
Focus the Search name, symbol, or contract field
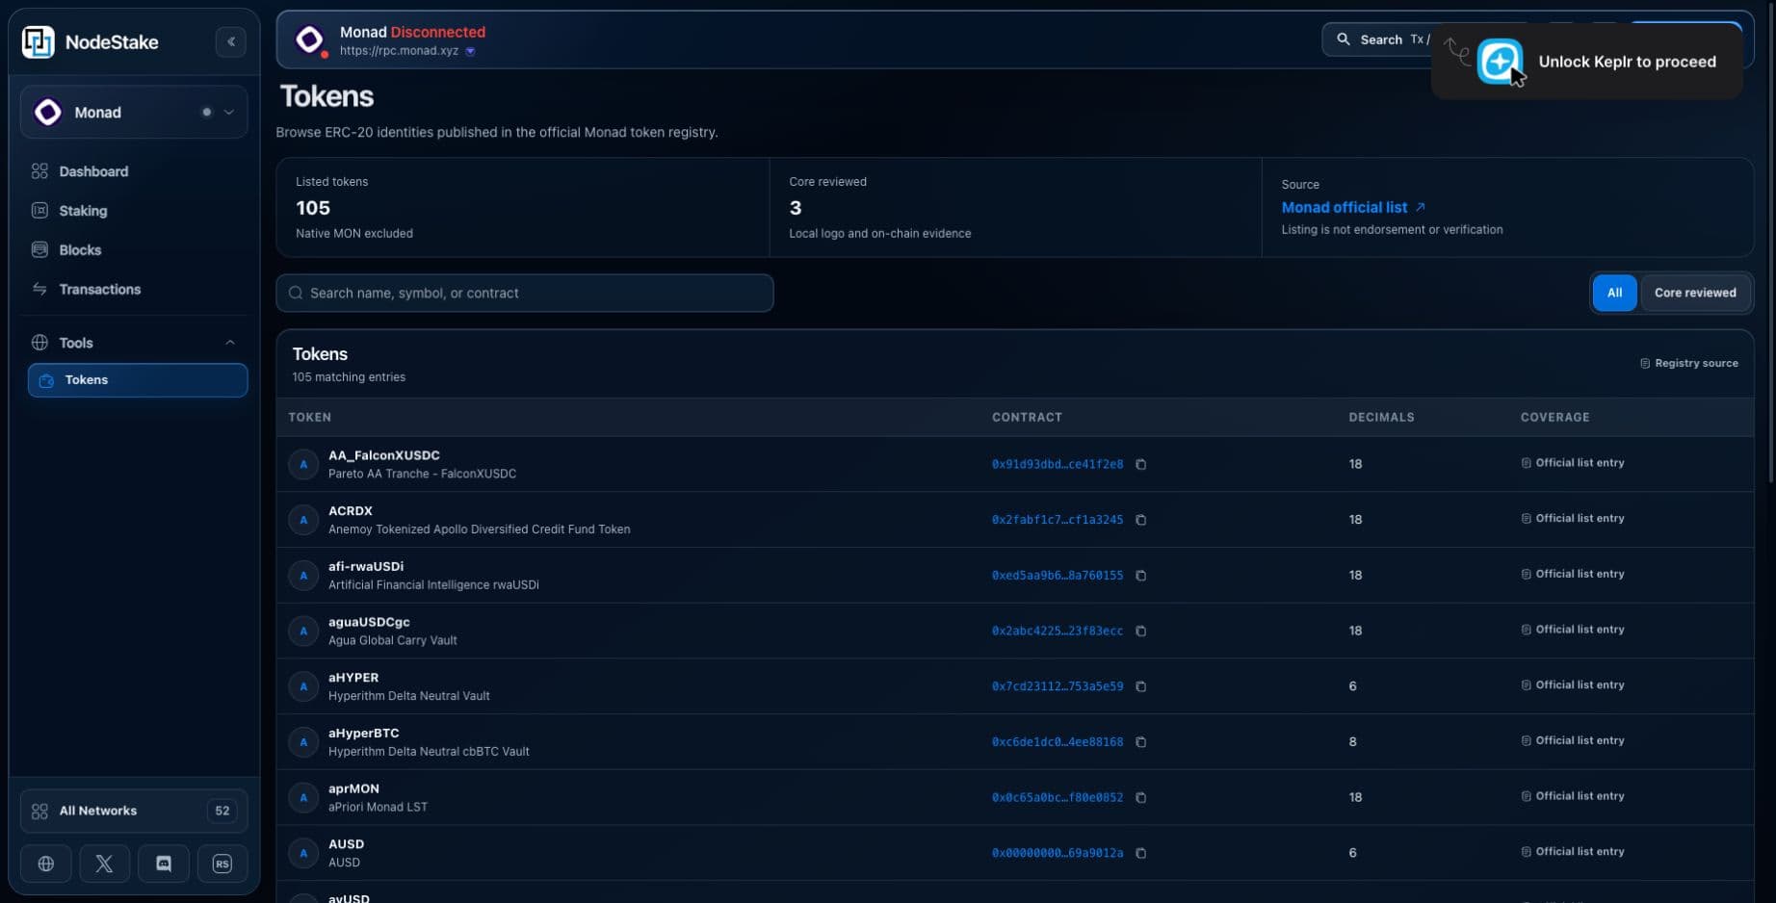point(525,293)
